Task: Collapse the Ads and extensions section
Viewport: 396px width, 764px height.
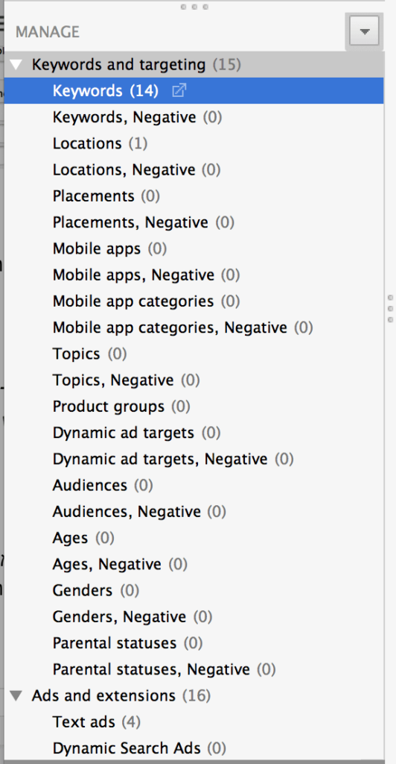Action: pos(16,696)
